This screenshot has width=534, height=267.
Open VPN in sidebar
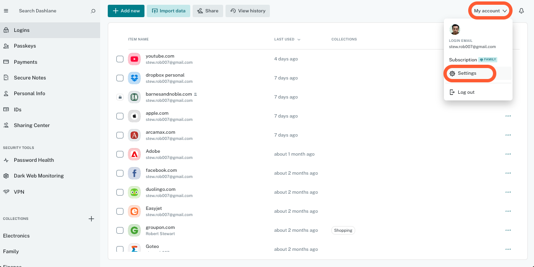50,192
